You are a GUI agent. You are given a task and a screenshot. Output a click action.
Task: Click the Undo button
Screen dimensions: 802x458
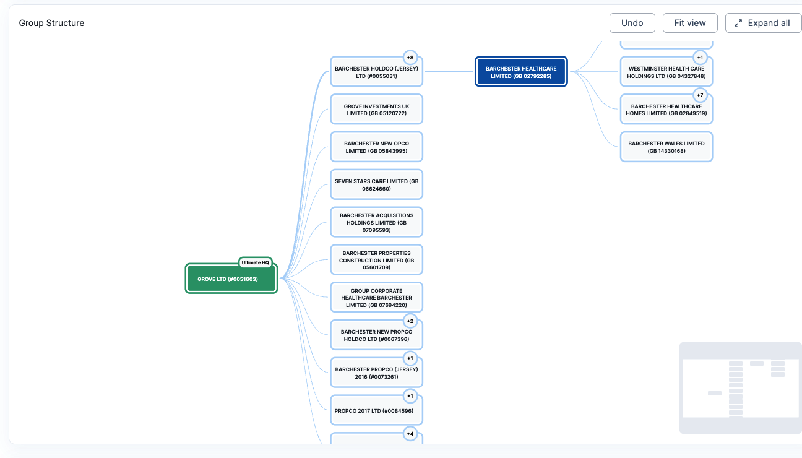(x=632, y=23)
